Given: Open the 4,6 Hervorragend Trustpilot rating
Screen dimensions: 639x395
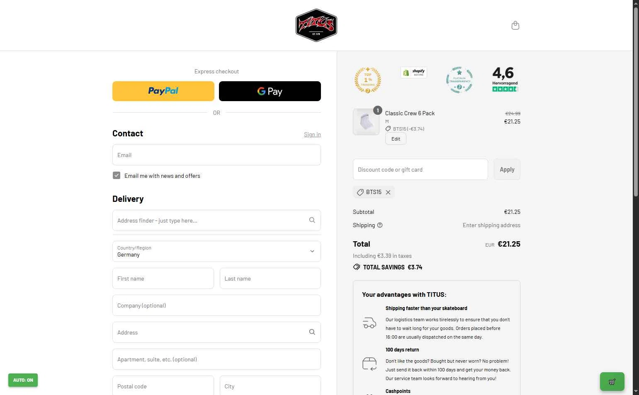Looking at the screenshot, I should 505,79.
